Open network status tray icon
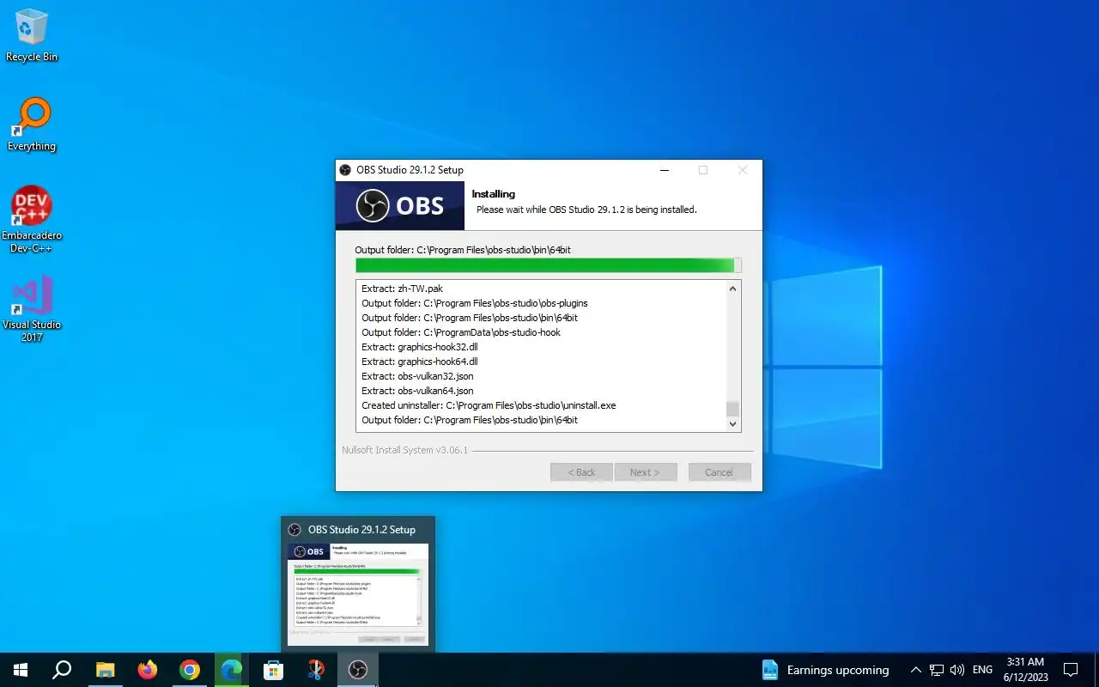 [937, 670]
